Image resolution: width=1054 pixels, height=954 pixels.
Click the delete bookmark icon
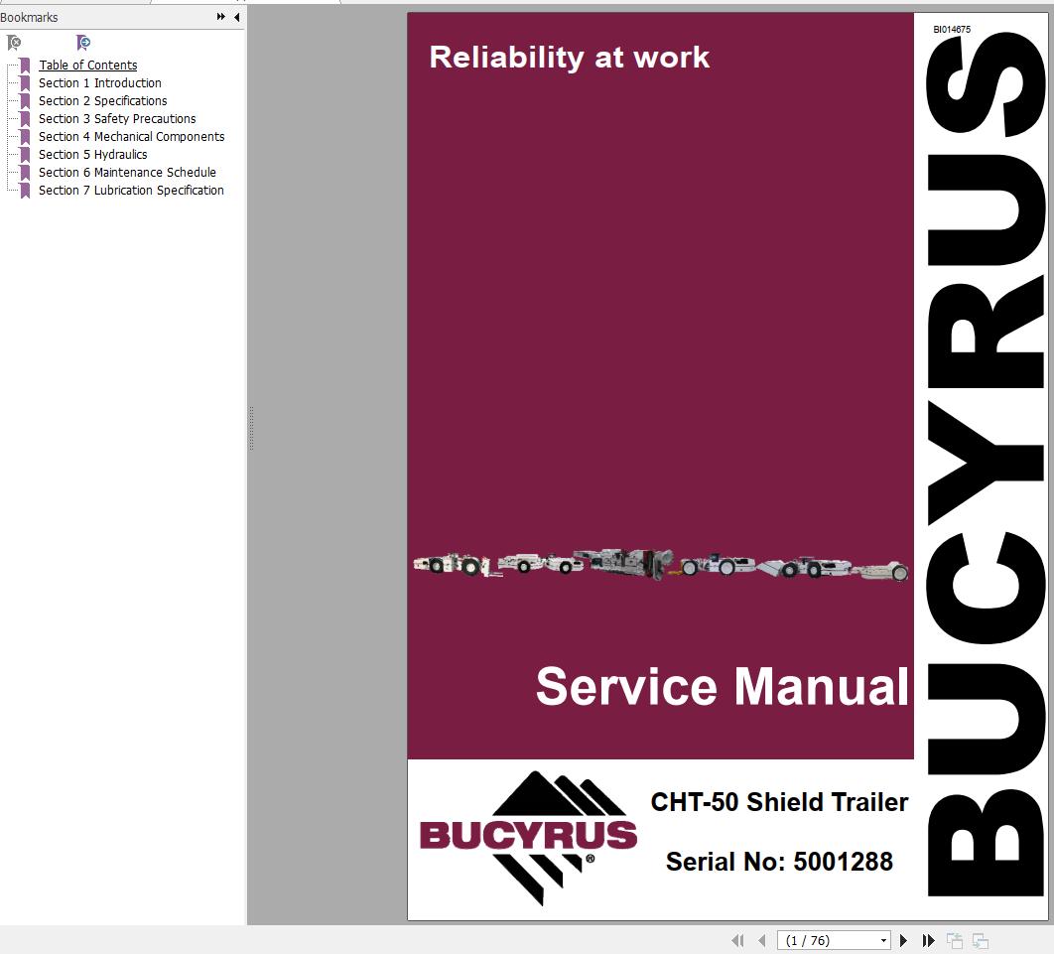(x=14, y=43)
